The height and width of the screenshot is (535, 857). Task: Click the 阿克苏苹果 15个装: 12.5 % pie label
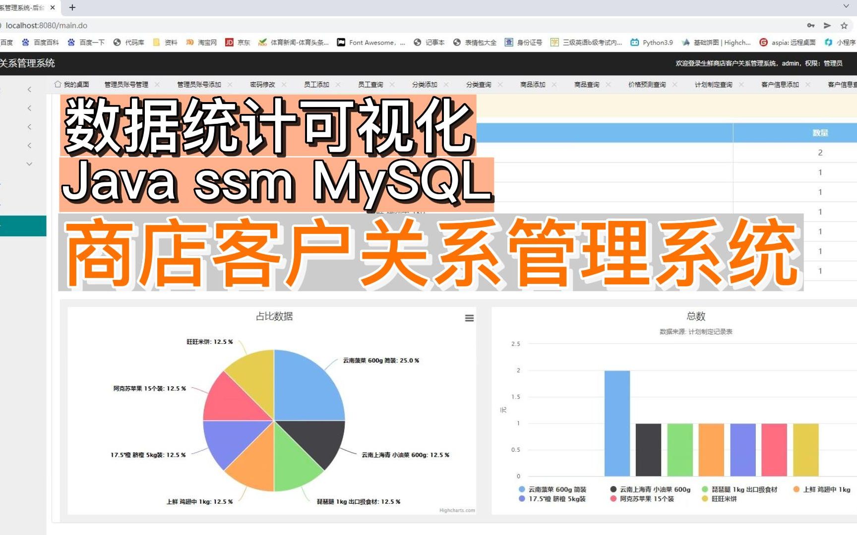pos(149,388)
